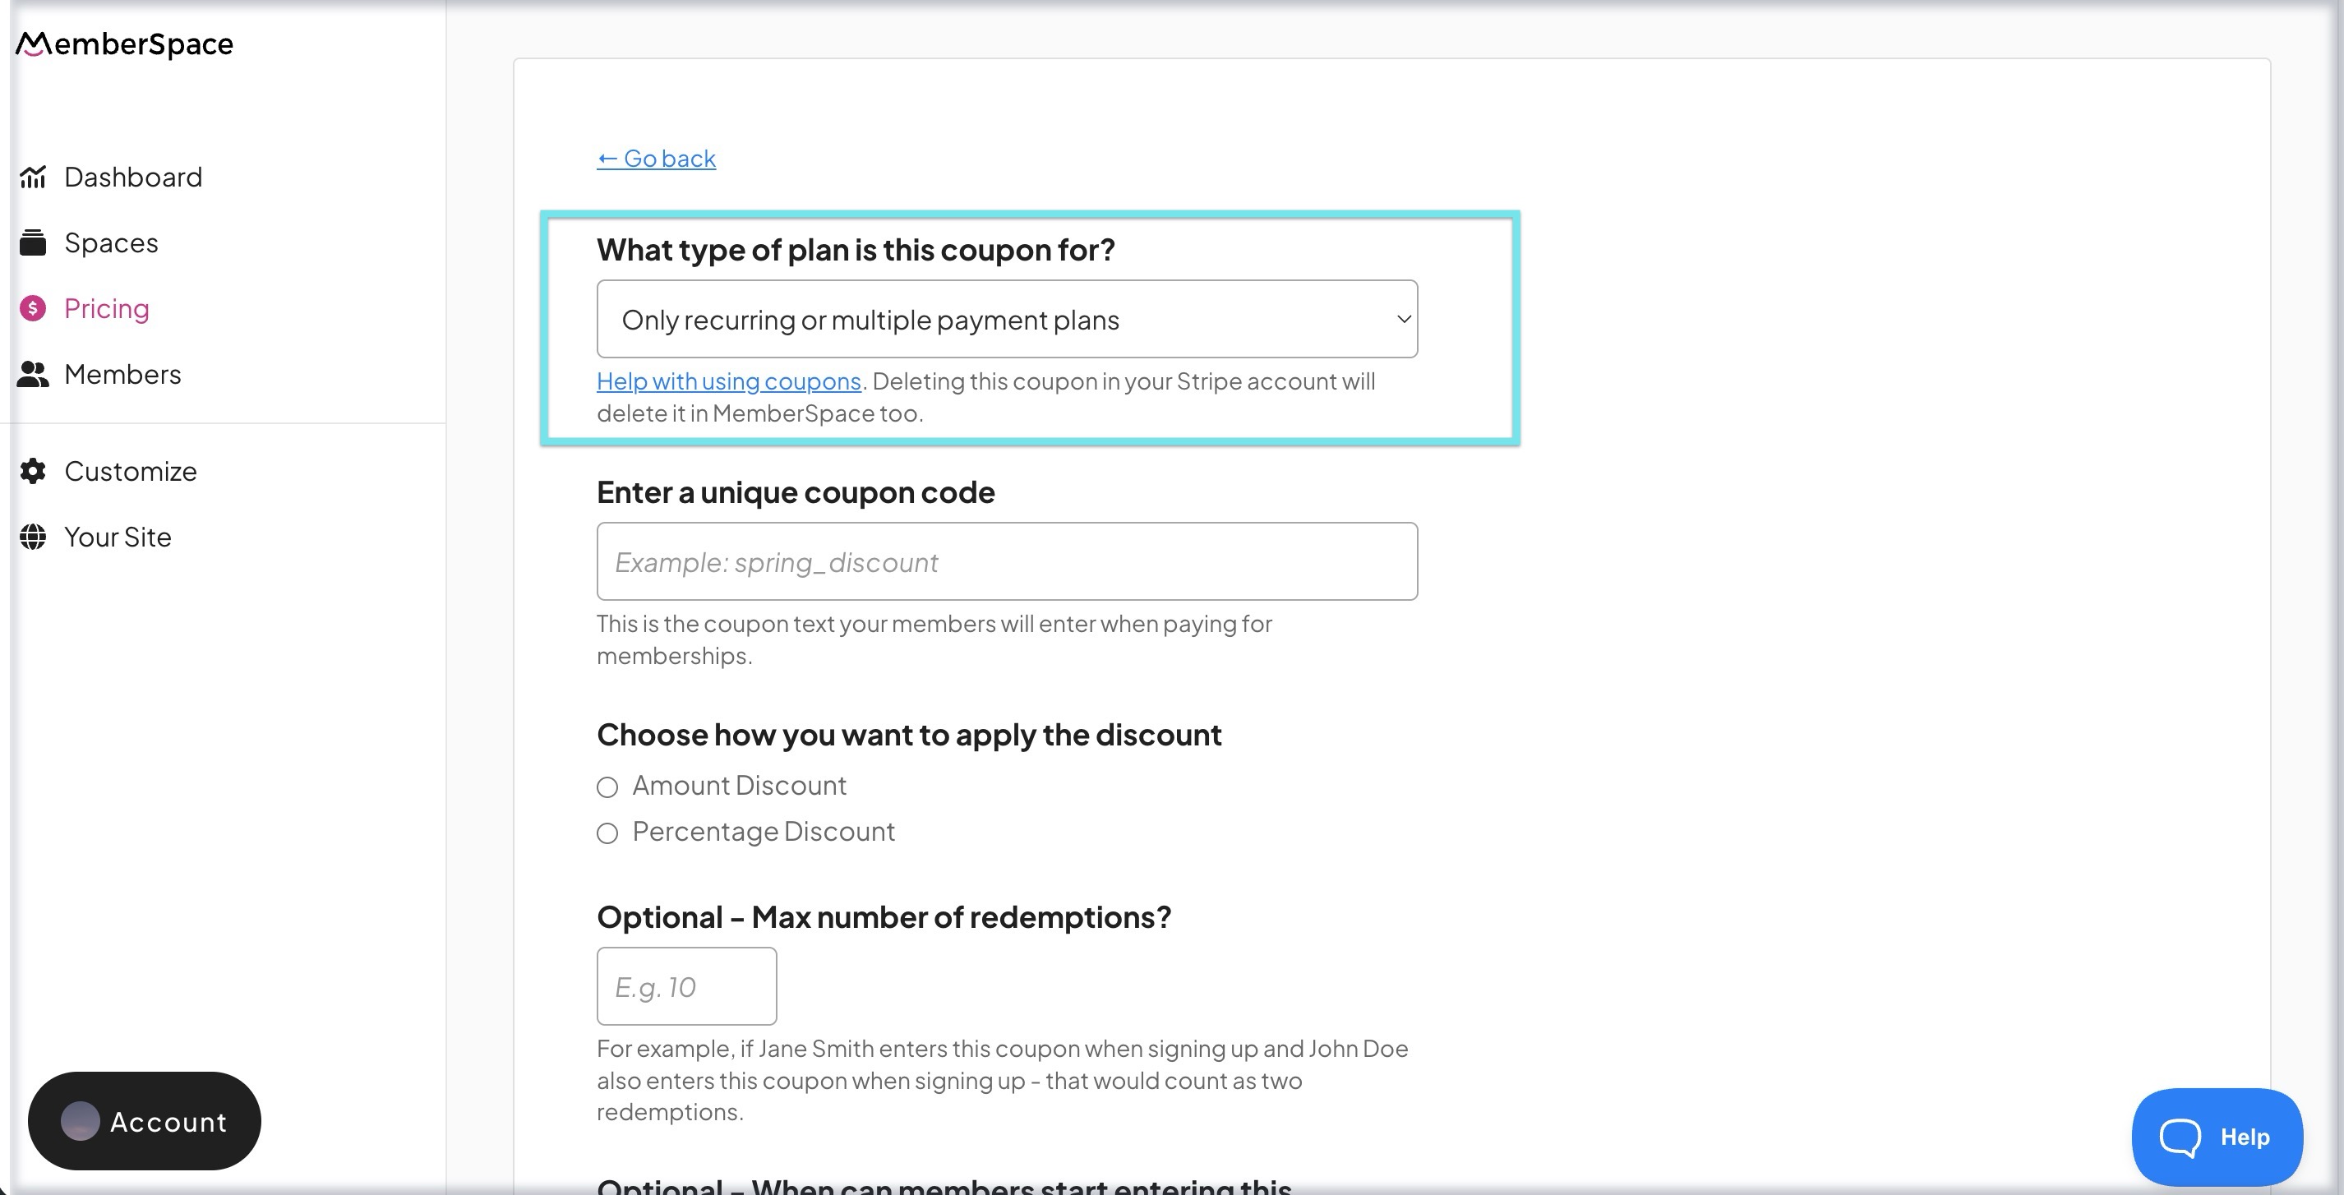Open Help with using coupons link

click(x=729, y=381)
